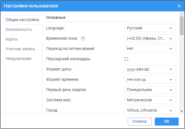Open the Переход на летнее время dropdown
Viewport: 185px width, 129px height.
[150, 49]
